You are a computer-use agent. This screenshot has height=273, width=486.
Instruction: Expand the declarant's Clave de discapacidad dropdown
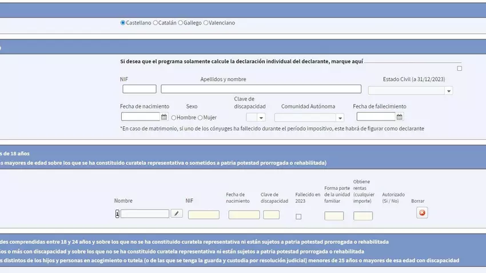(256, 118)
